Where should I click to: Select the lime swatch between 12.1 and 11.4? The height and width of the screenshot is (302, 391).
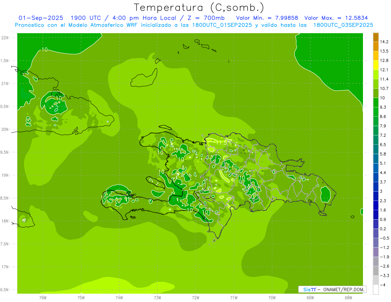[376, 74]
